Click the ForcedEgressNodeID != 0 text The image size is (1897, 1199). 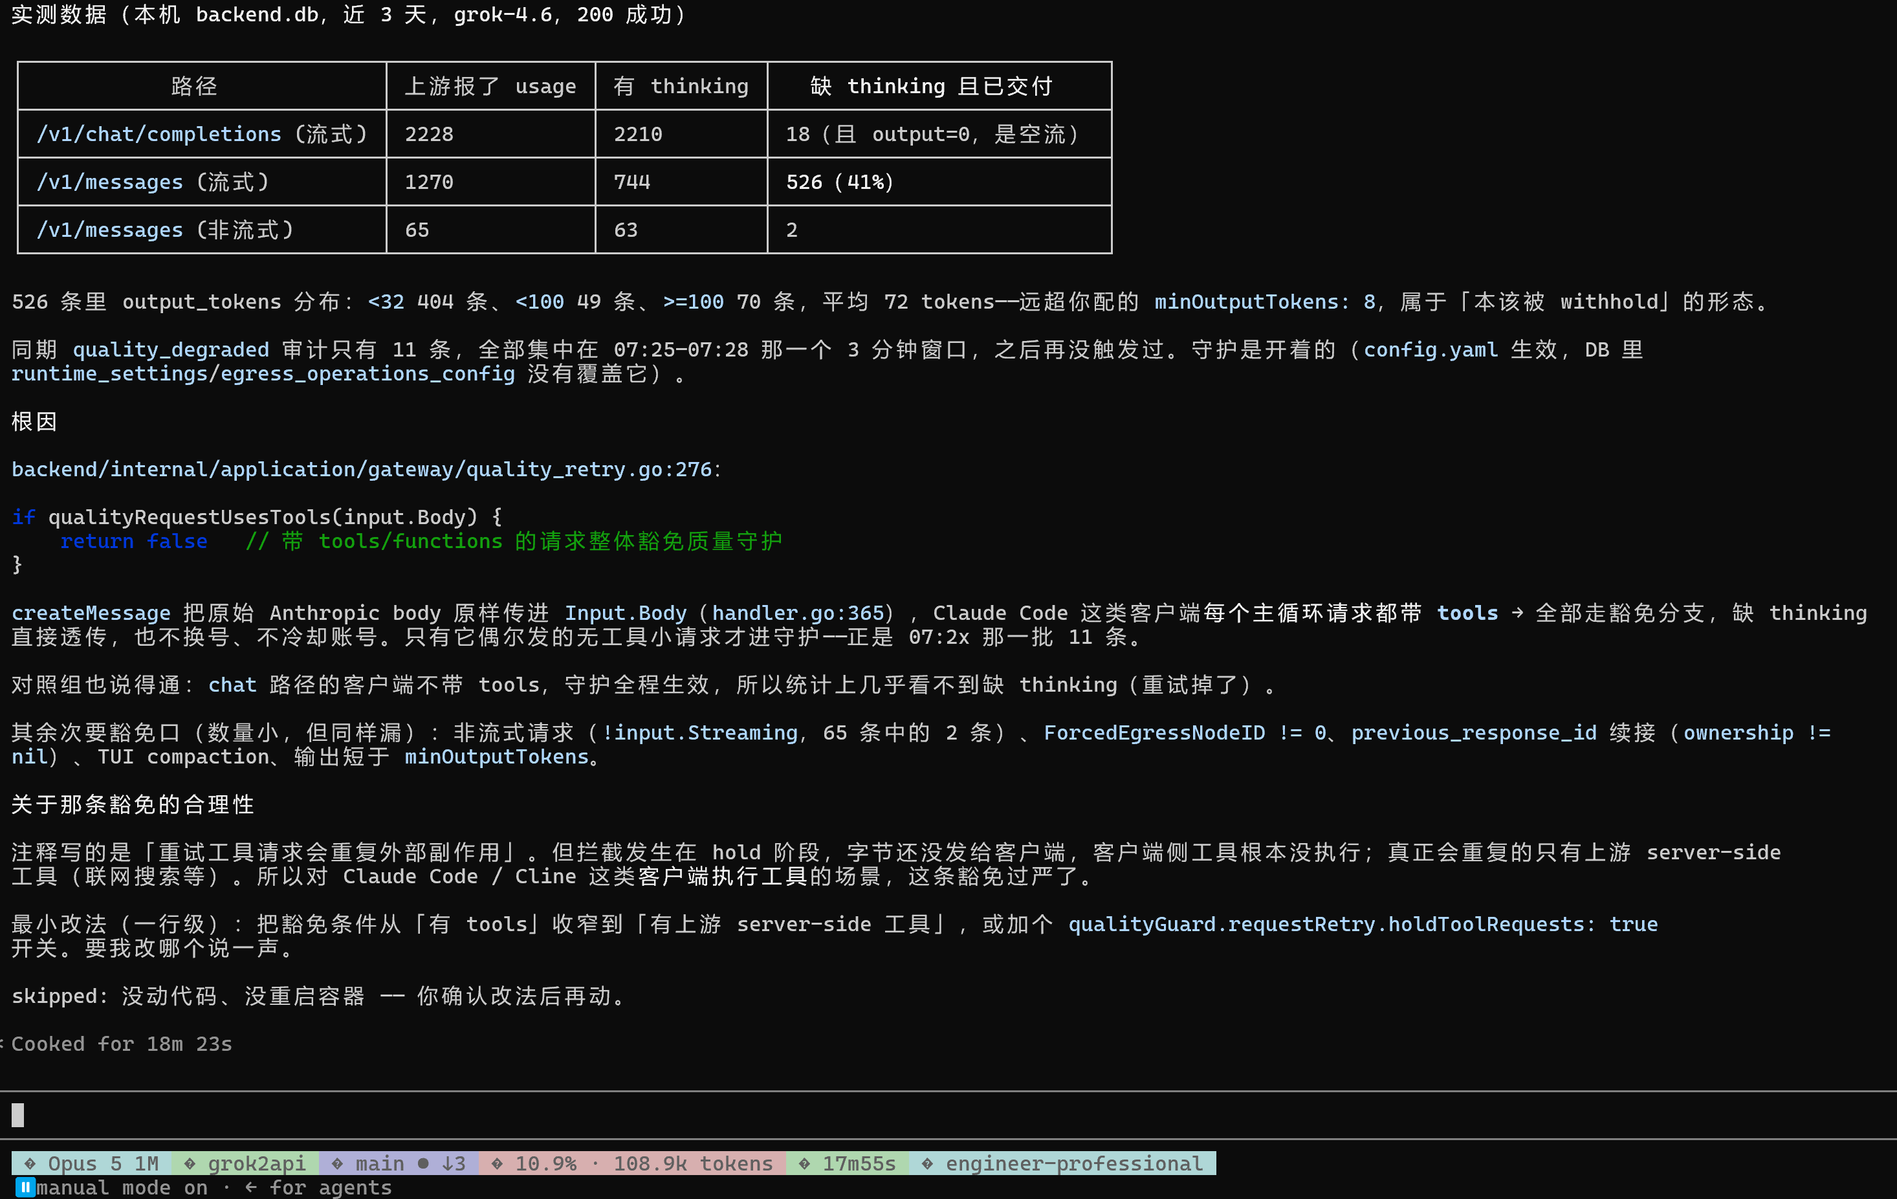(1185, 732)
